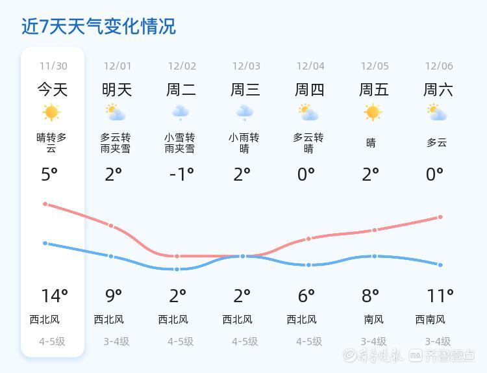487x373 pixels.
Task: Click the 12/04 date label
Action: coord(310,66)
